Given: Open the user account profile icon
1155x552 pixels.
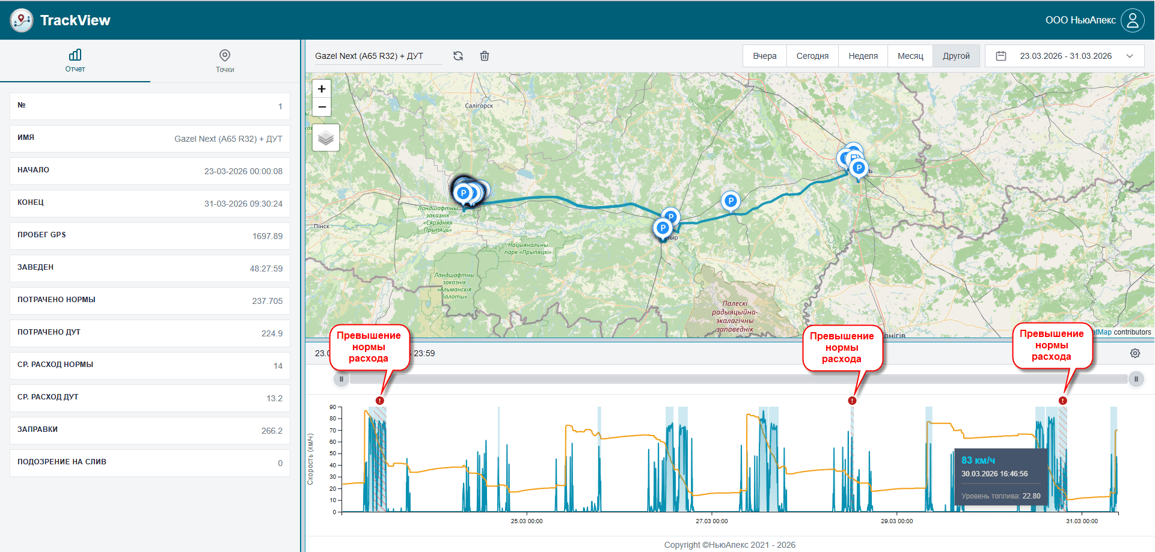Looking at the screenshot, I should point(1132,20).
